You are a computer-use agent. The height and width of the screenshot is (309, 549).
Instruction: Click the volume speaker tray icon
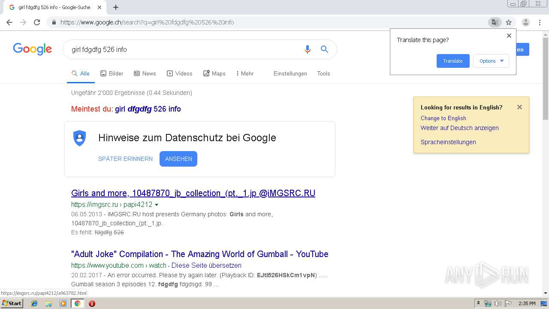(498, 303)
